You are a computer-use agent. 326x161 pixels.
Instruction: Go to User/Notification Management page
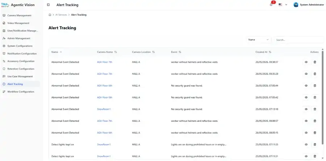[x=20, y=31]
